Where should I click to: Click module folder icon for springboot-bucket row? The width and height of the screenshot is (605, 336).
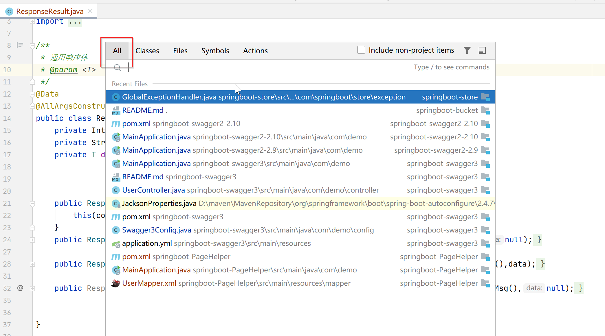click(x=485, y=110)
